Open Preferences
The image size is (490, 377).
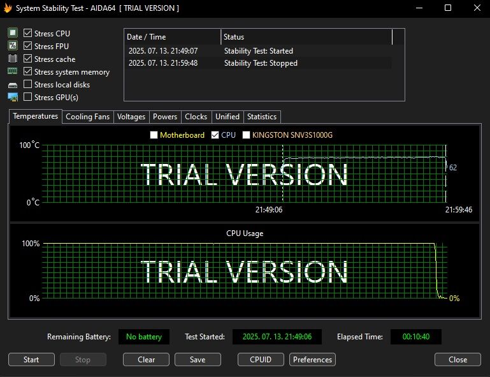[312, 360]
